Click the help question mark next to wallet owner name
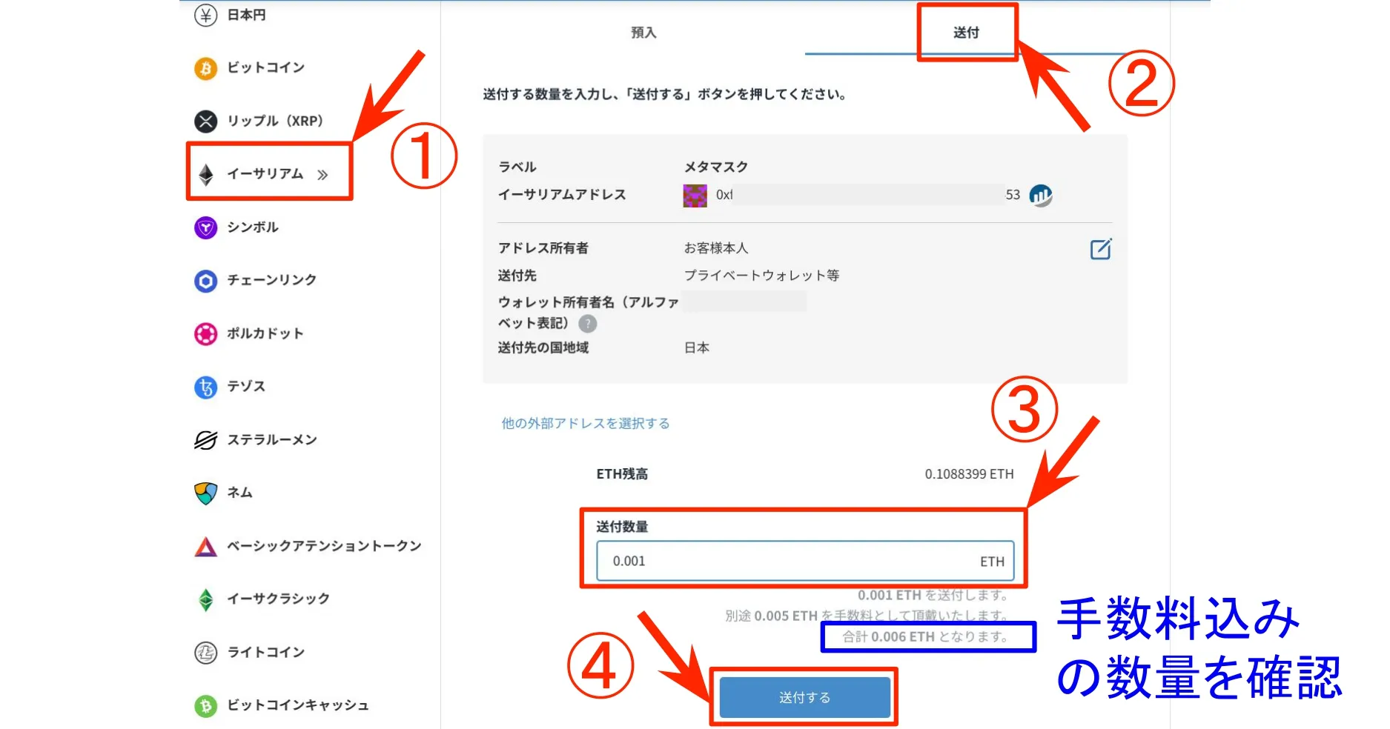Image resolution: width=1390 pixels, height=729 pixels. coord(587,324)
